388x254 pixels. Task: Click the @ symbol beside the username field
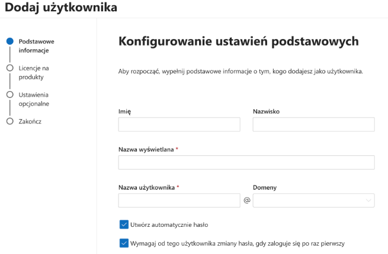tap(246, 200)
